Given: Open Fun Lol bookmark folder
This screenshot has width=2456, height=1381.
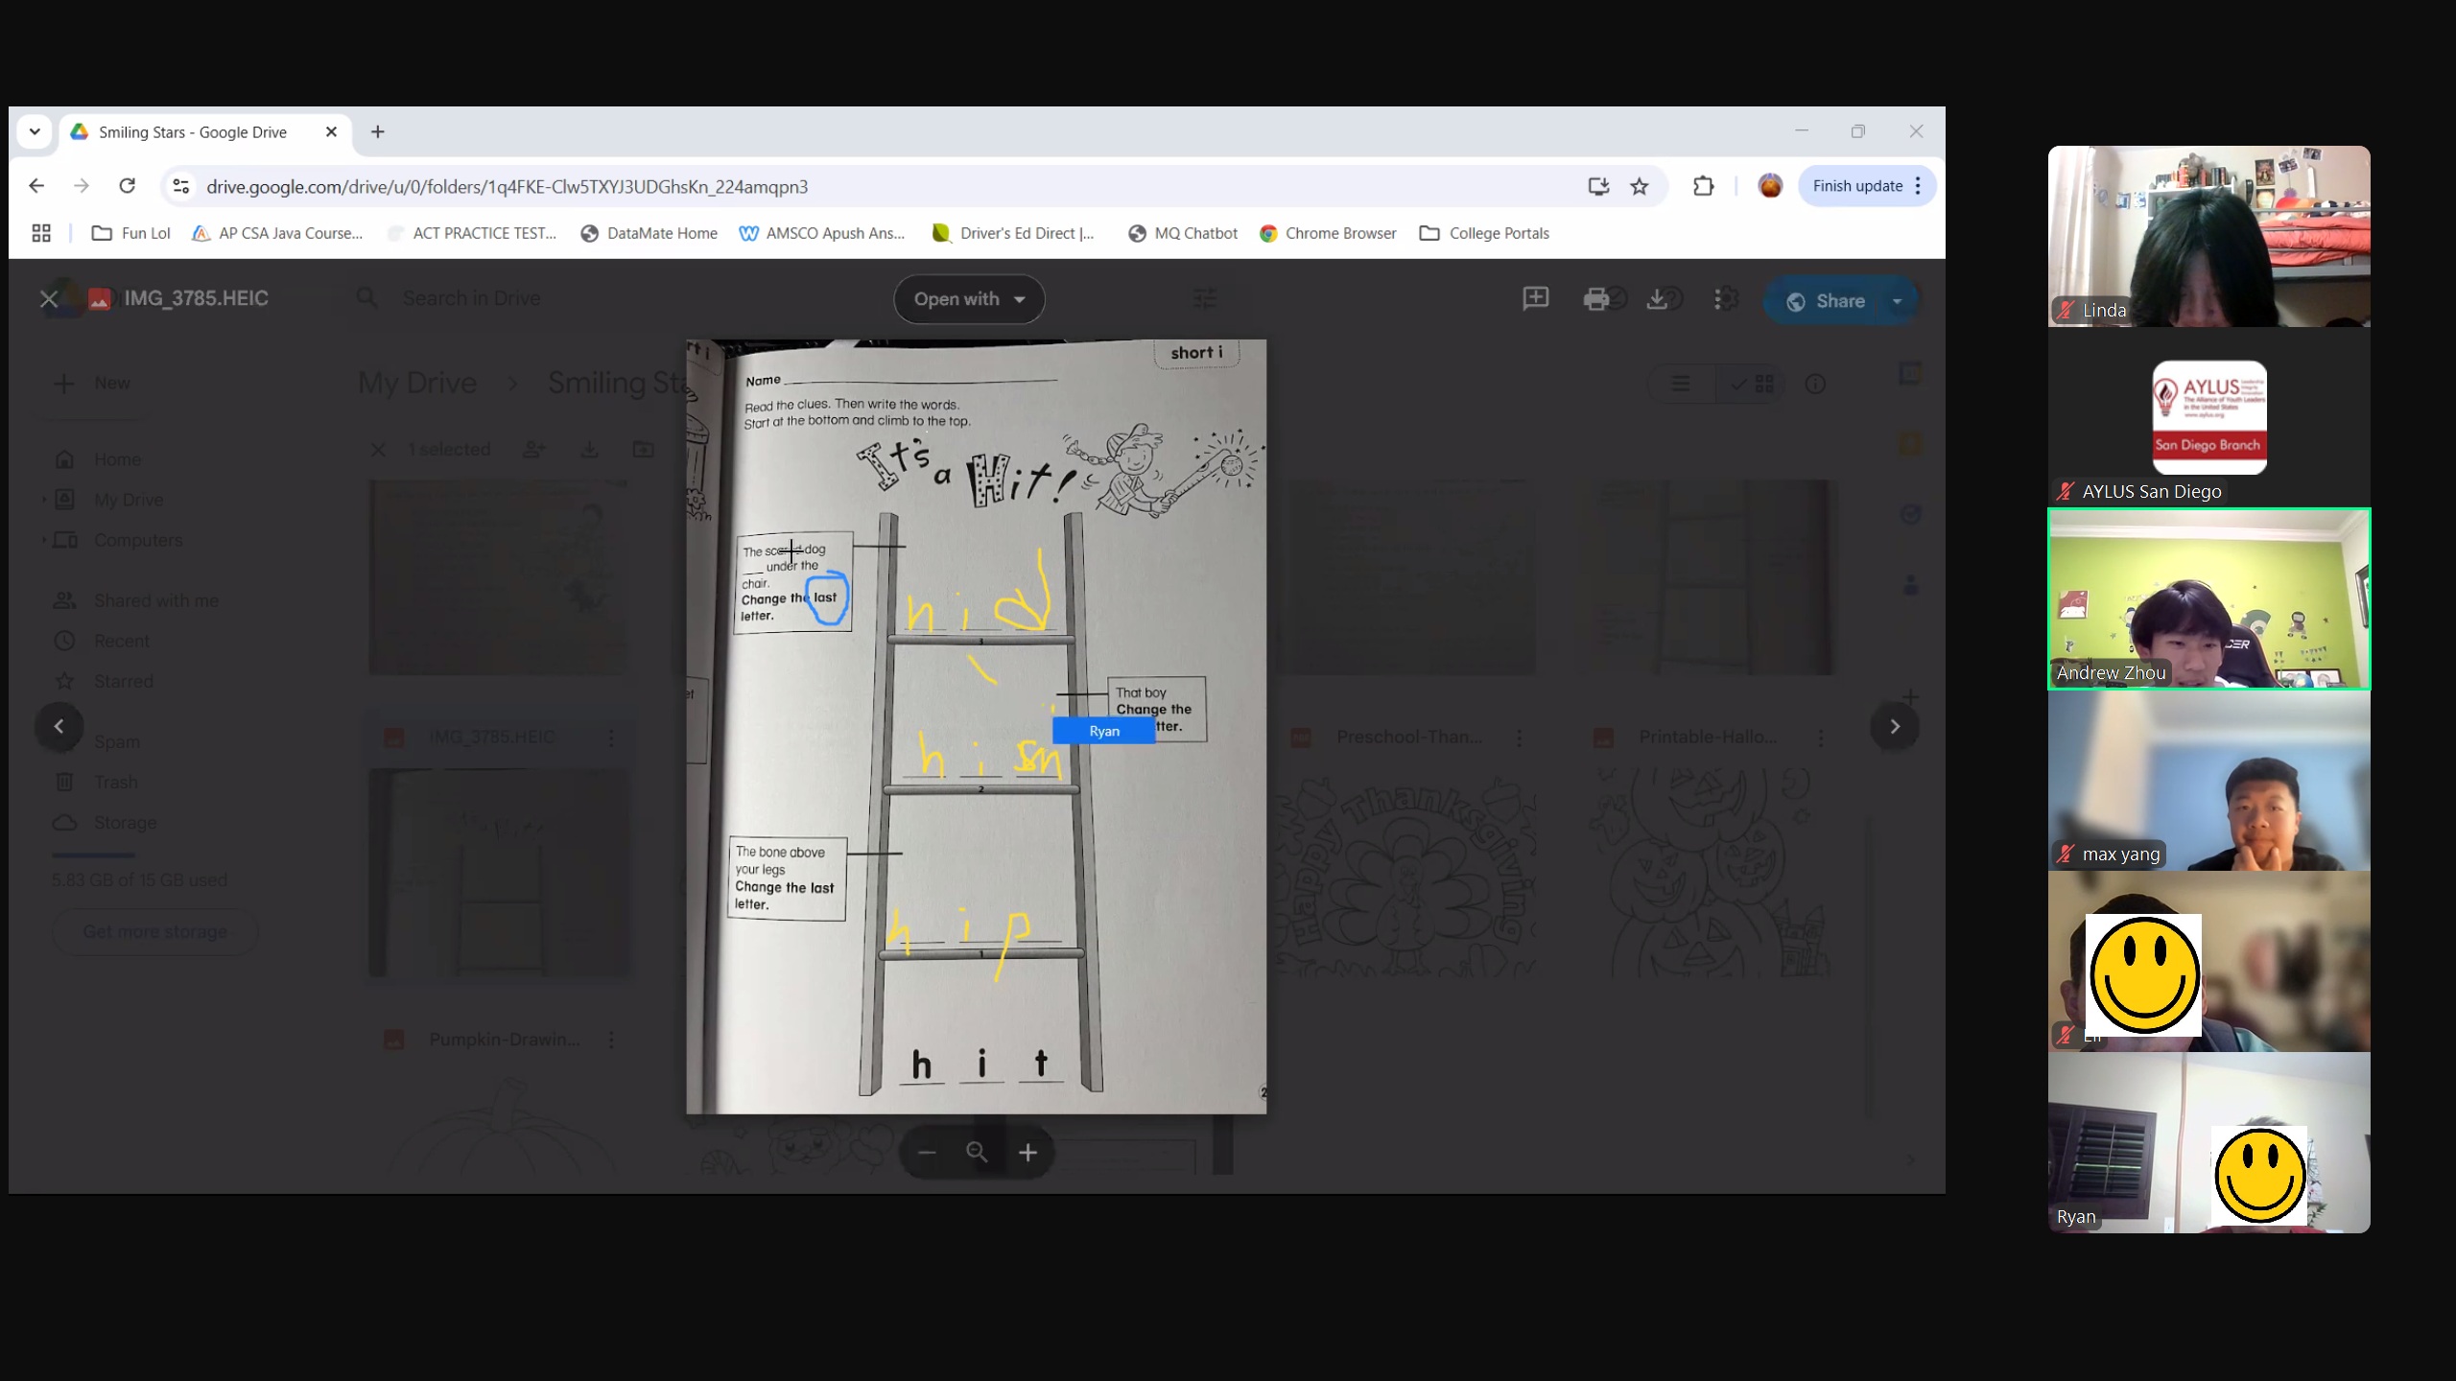Looking at the screenshot, I should [x=131, y=233].
